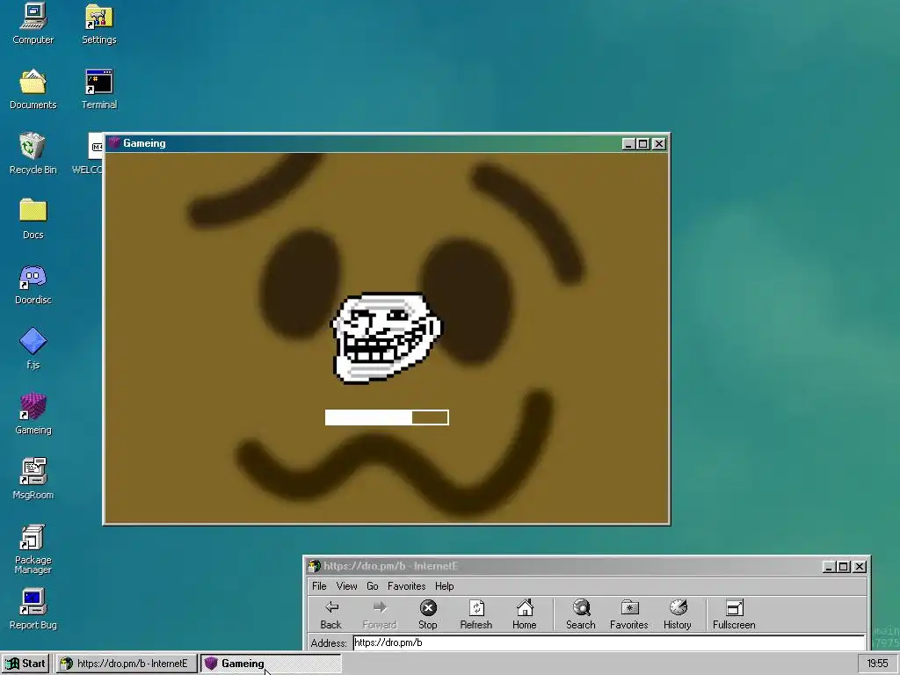
Task: Click the trollface image in Gameing
Action: pyautogui.click(x=387, y=337)
